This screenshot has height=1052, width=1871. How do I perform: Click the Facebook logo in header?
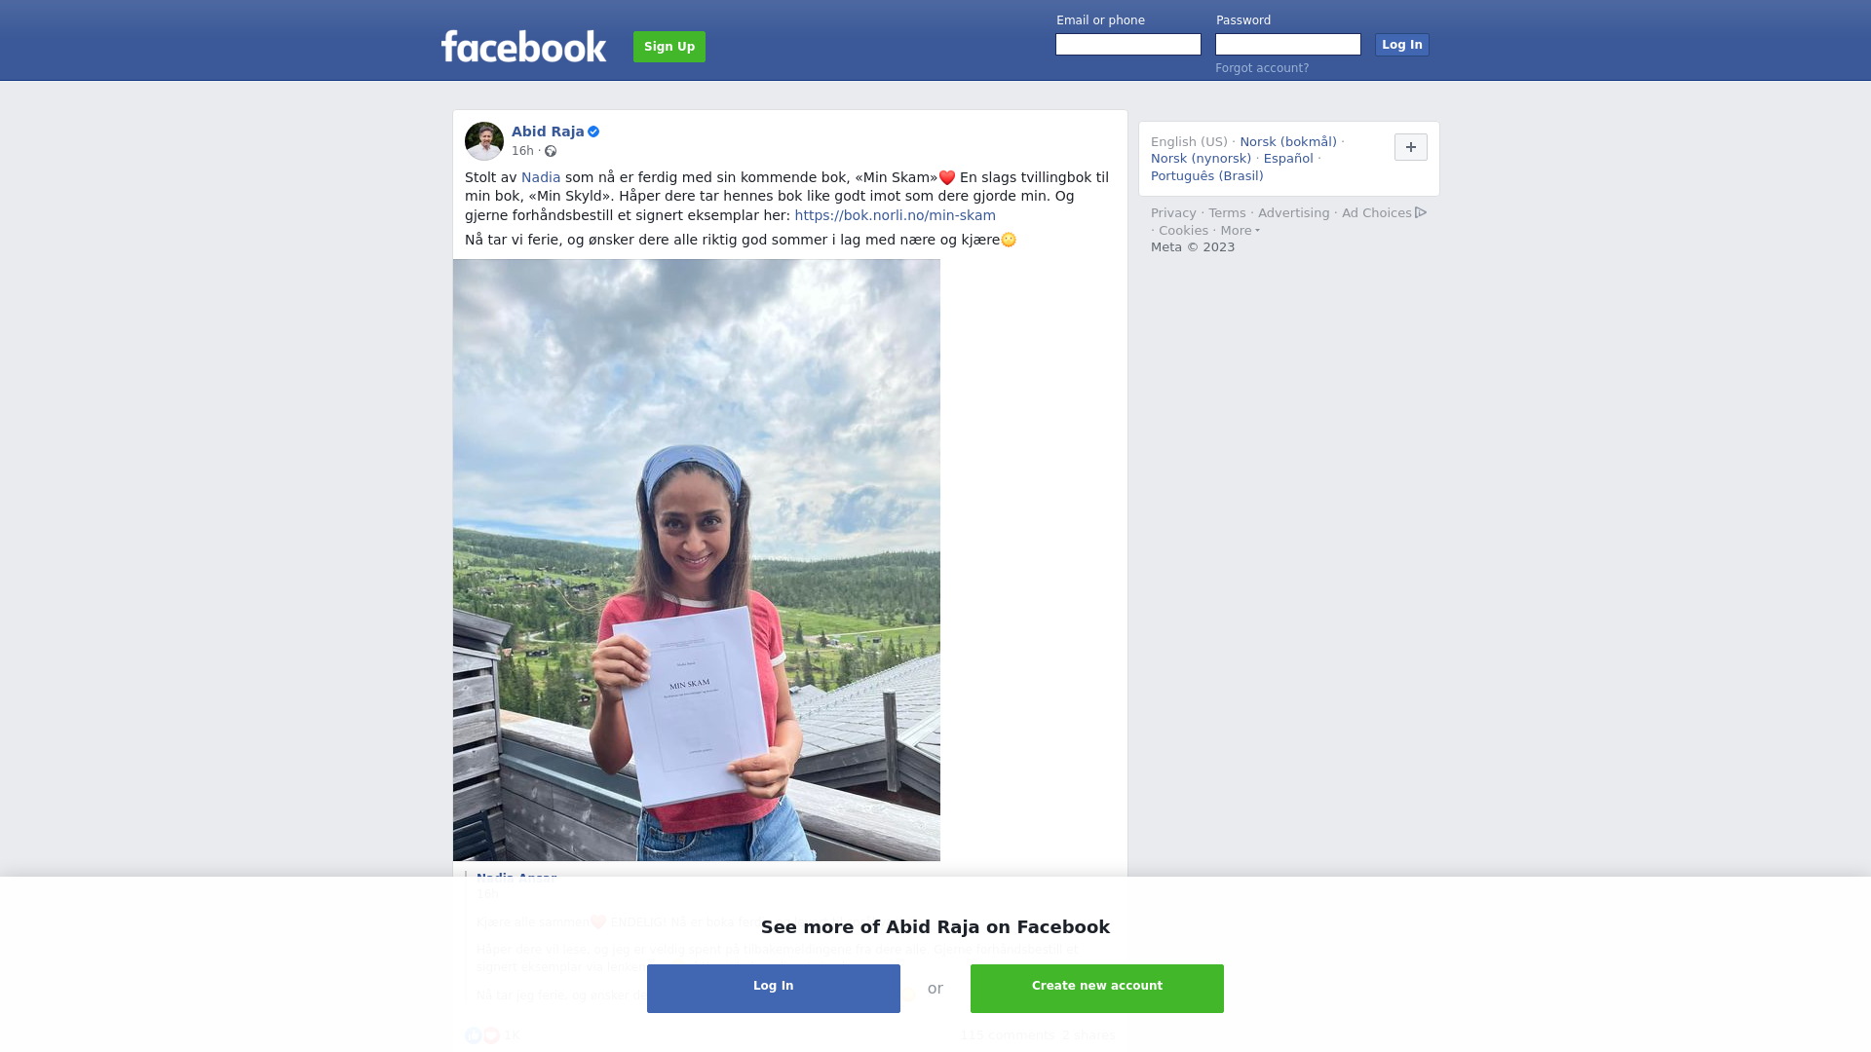(x=523, y=46)
